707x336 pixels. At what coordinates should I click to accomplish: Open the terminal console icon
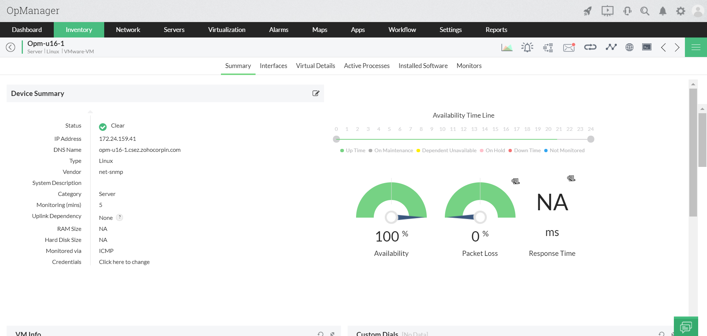(x=646, y=47)
